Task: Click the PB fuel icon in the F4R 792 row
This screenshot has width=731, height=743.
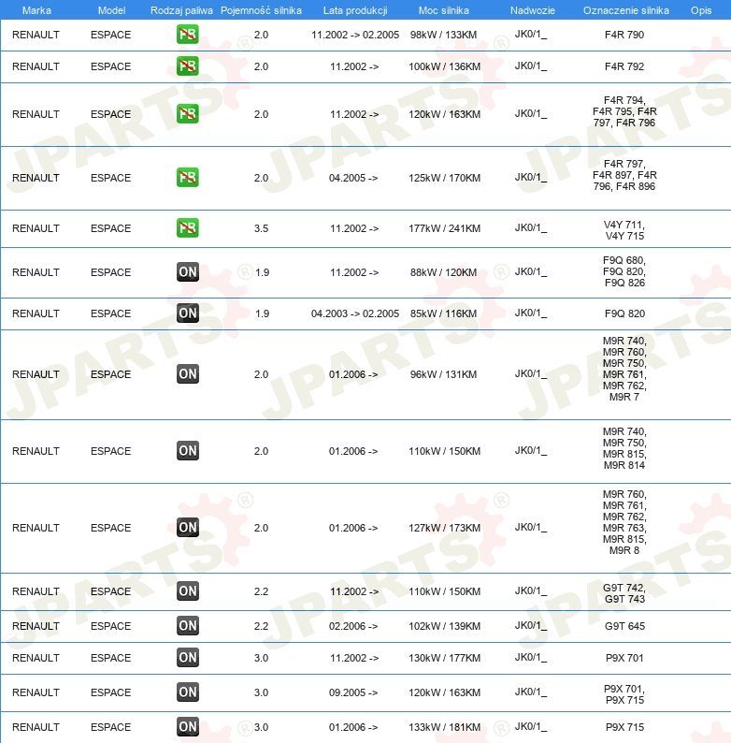Action: point(187,66)
